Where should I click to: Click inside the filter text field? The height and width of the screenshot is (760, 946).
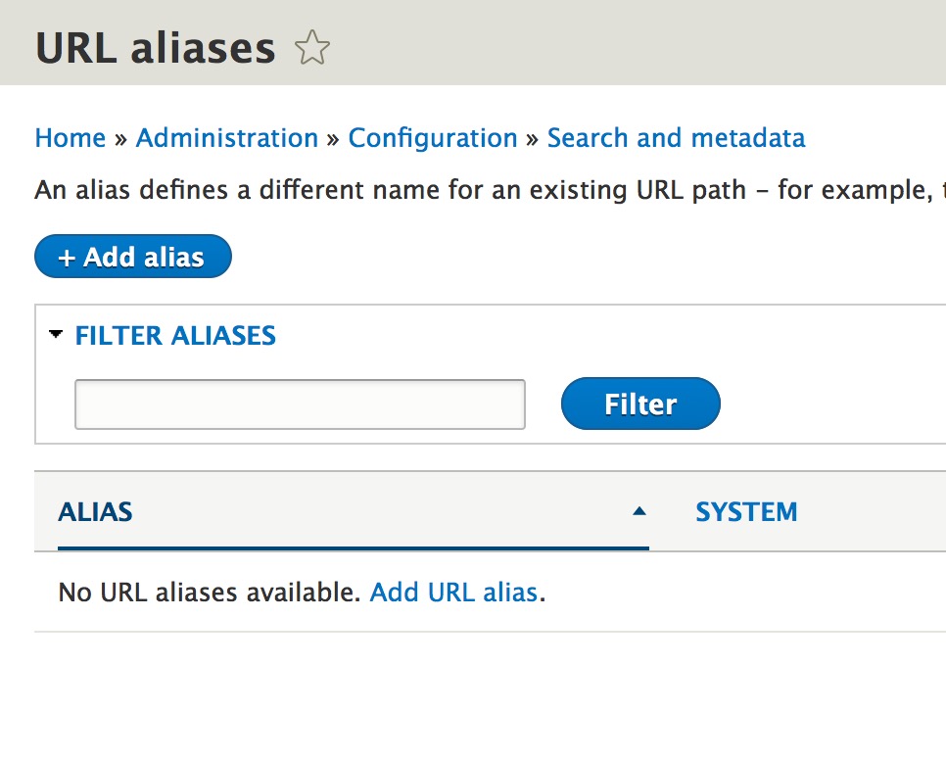(299, 403)
